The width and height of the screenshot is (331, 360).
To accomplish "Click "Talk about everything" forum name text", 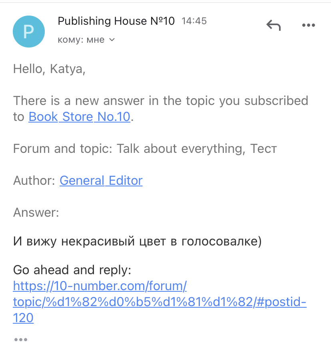I will point(181,149).
